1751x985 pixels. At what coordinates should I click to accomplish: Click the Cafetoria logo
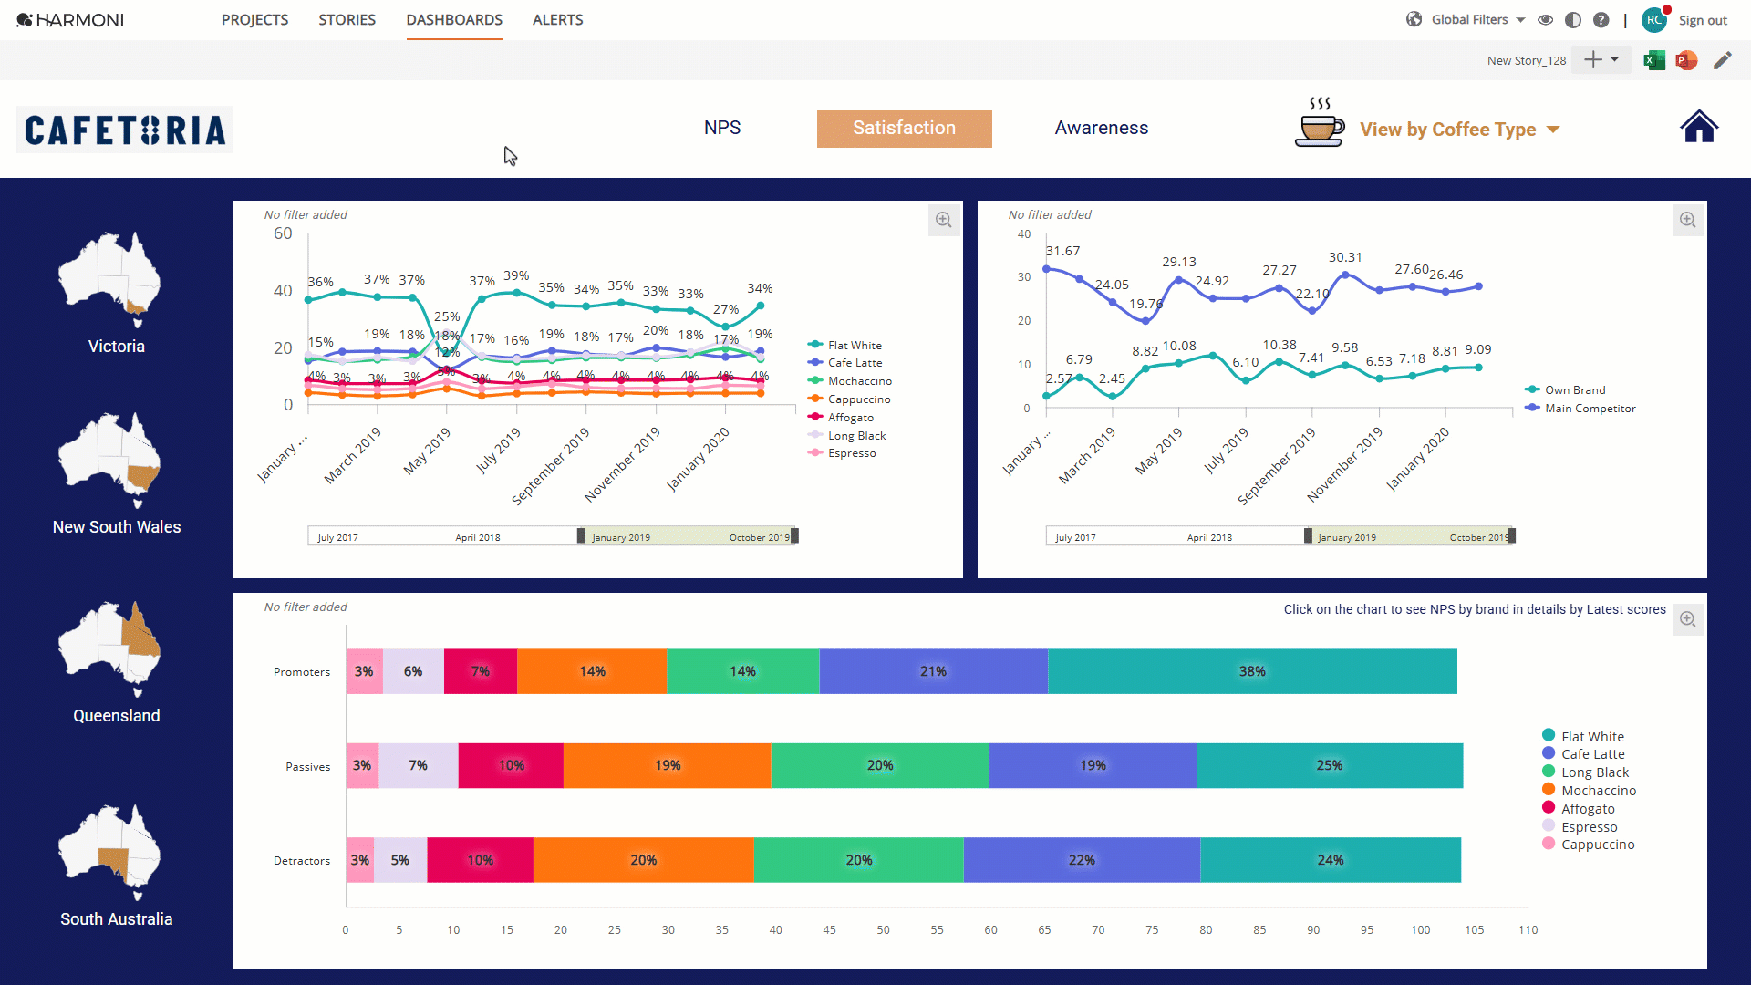coord(125,130)
